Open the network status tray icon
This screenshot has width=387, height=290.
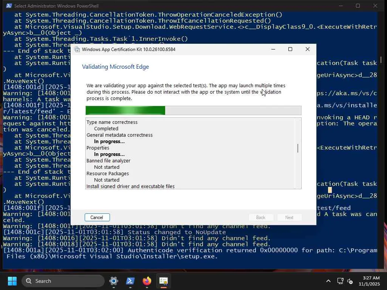[x=341, y=281]
